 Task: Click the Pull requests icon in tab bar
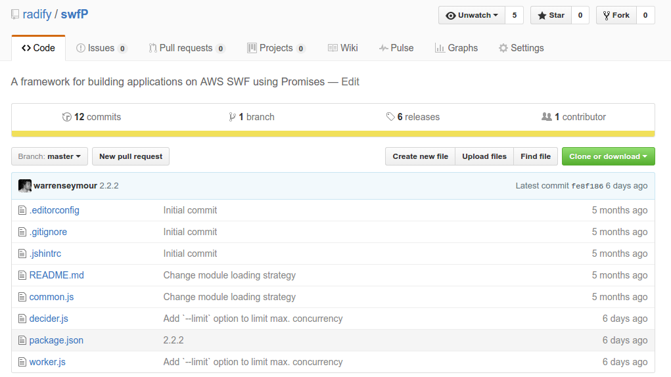(x=152, y=48)
